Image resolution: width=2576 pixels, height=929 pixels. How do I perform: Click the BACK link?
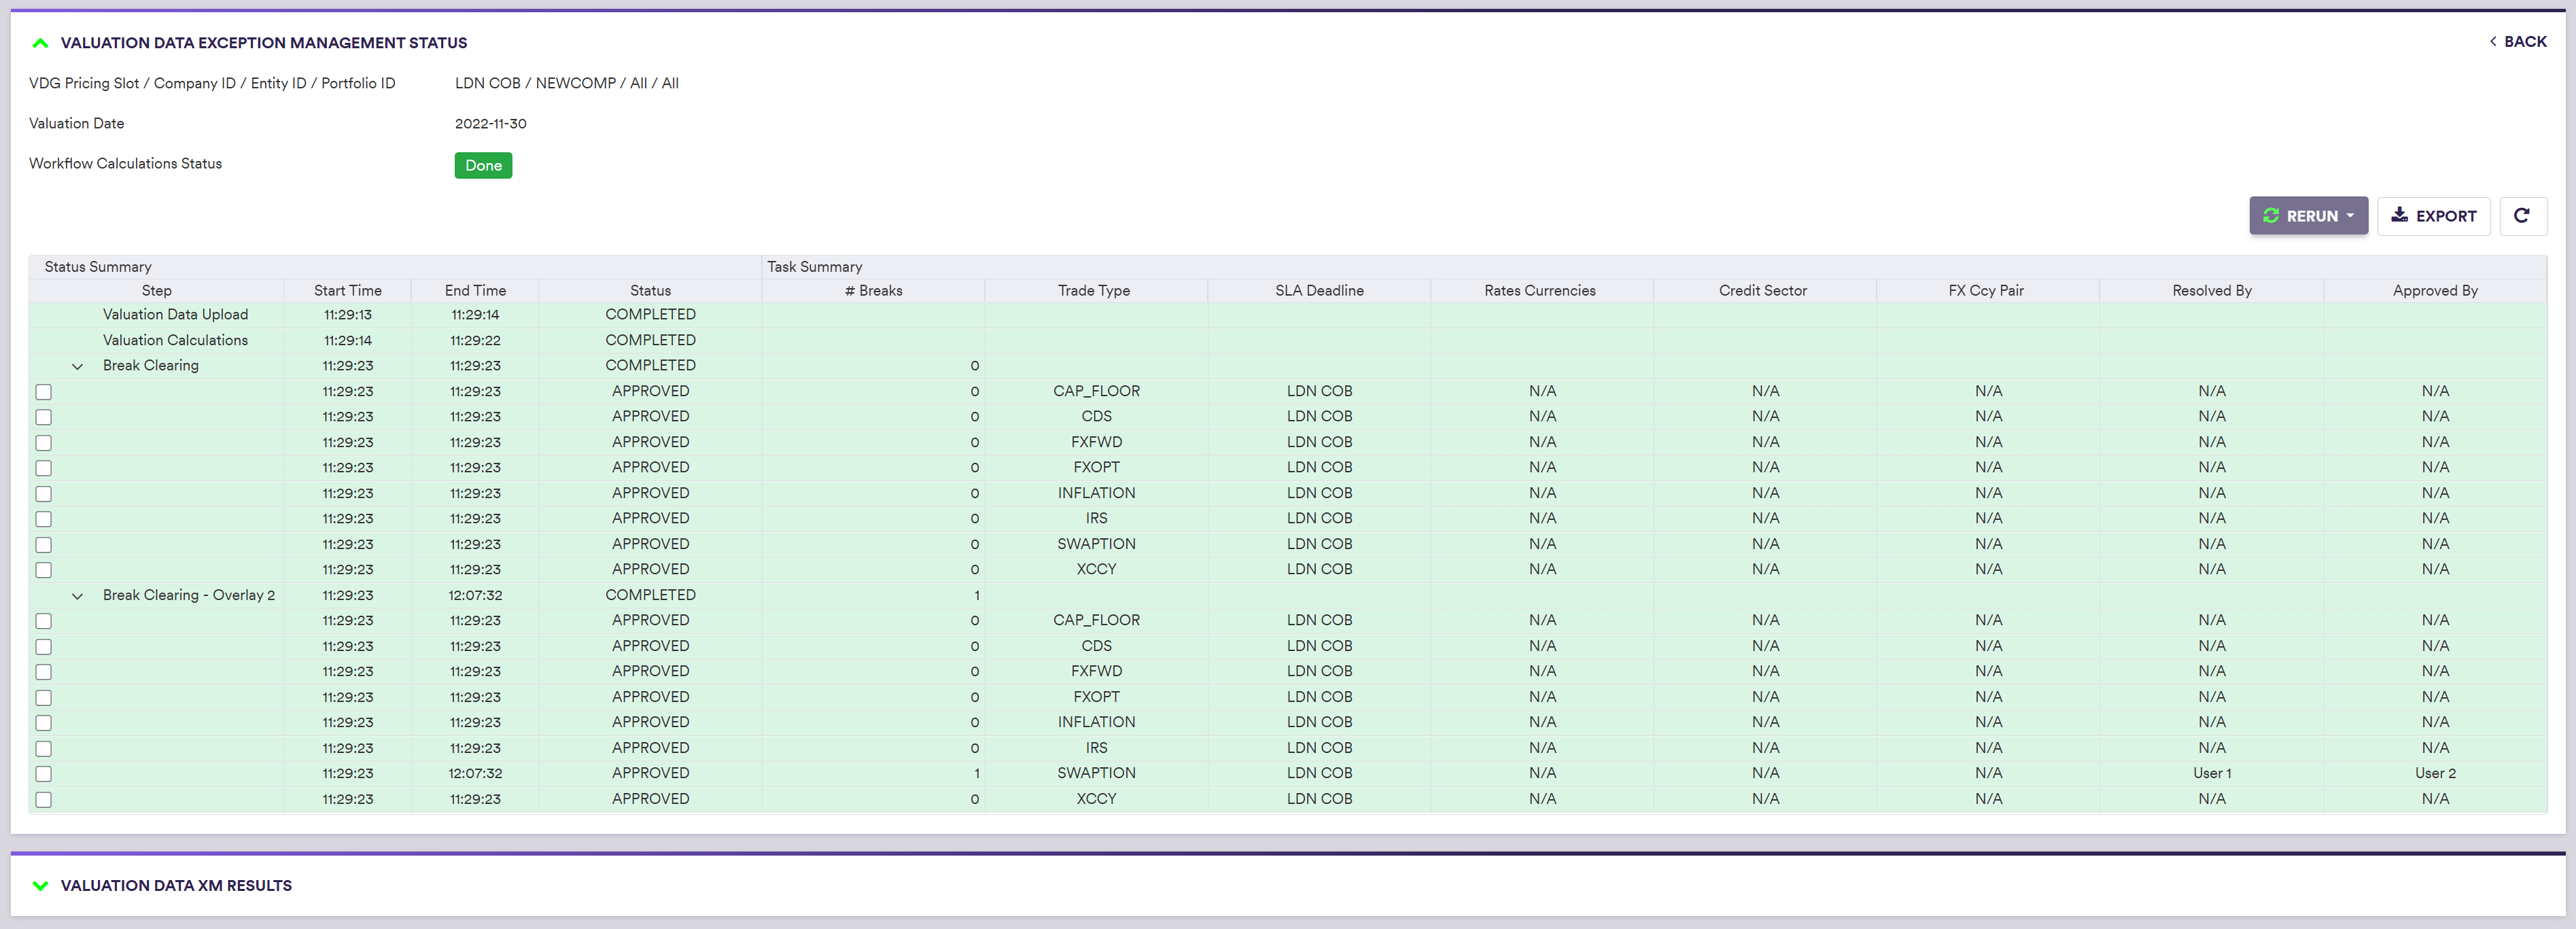[2524, 41]
